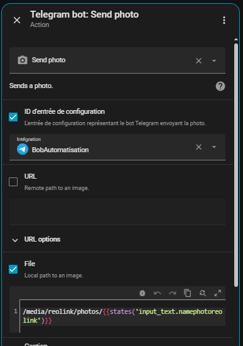Click line number 1 in the editor gutter
243x346 pixels.
[16, 311]
